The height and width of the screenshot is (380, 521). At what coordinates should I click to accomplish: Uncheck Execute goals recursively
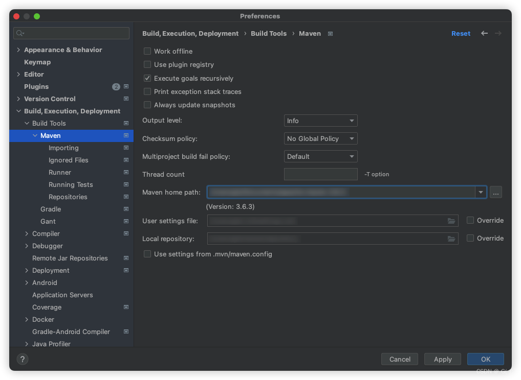[147, 78]
